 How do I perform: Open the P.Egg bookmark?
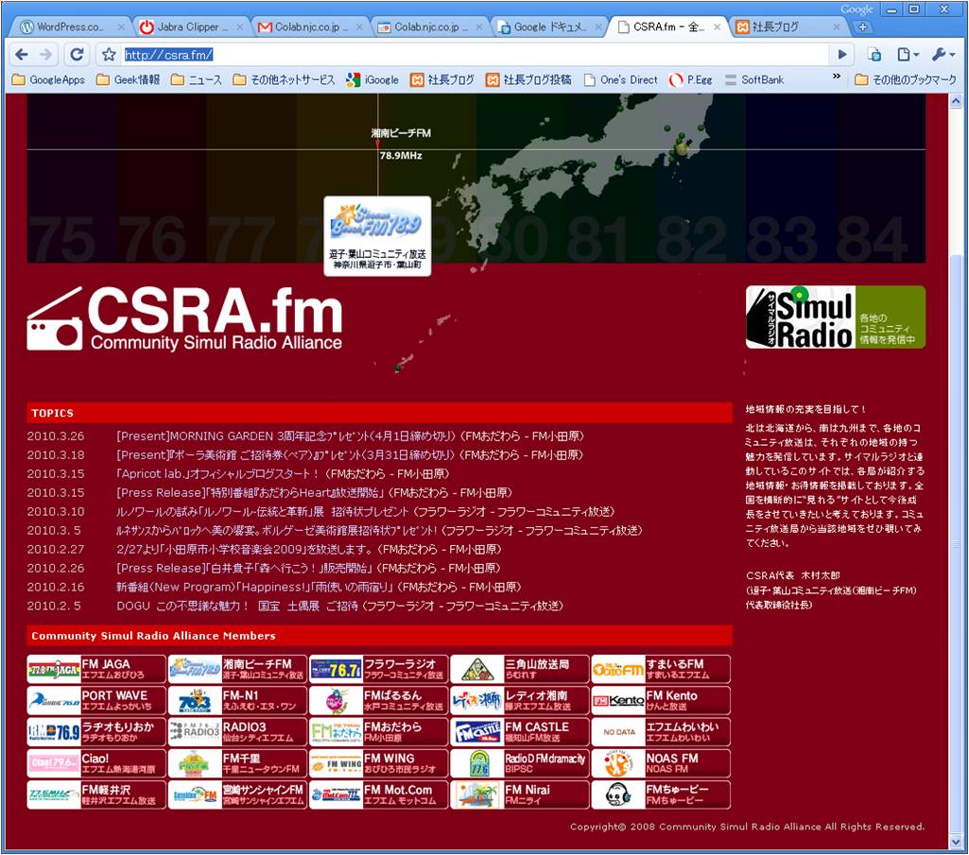[x=676, y=80]
